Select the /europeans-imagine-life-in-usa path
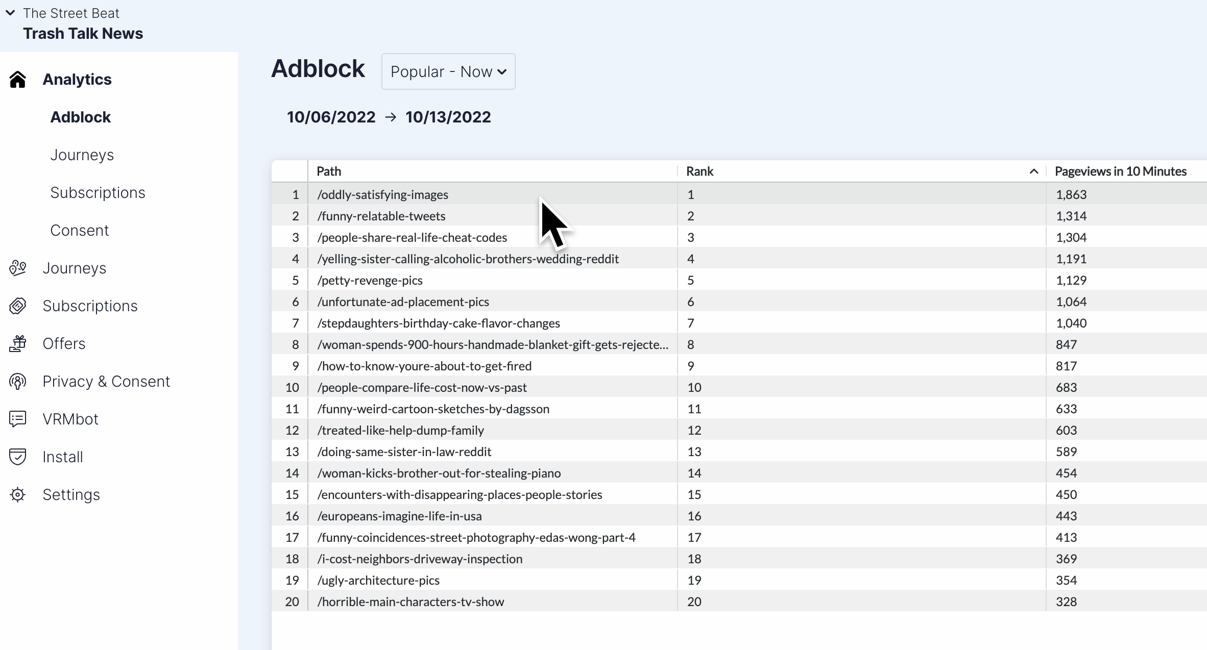1207x650 pixels. click(x=400, y=516)
